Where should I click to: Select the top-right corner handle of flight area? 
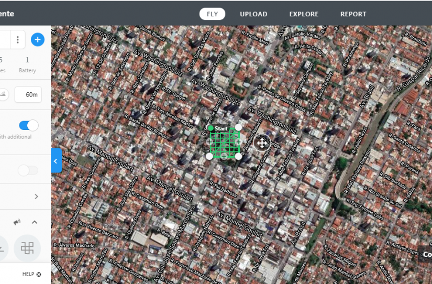(239, 127)
